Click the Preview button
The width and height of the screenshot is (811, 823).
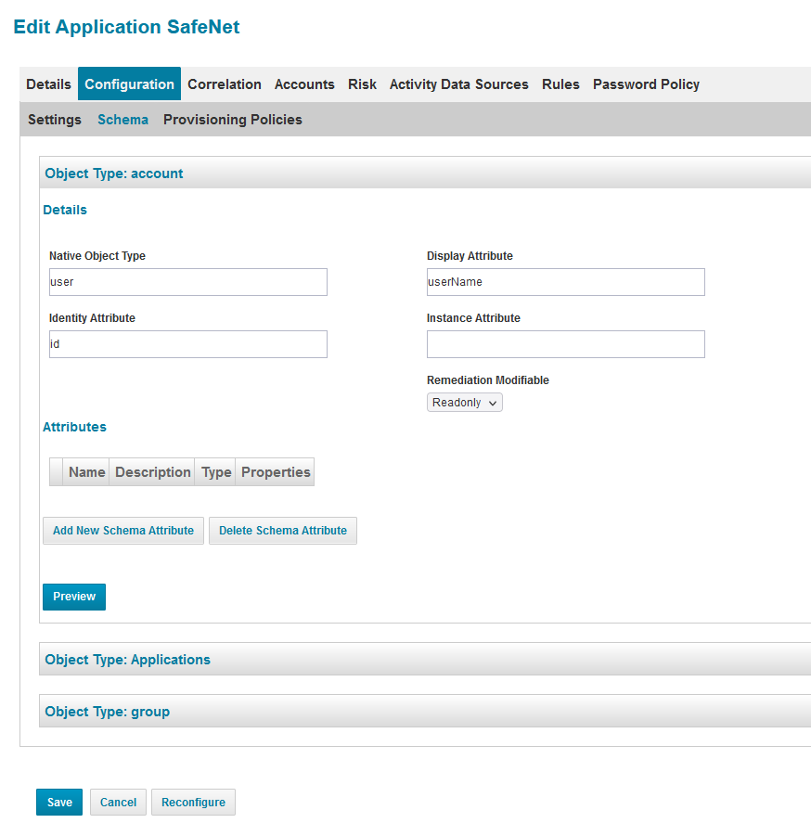click(74, 597)
